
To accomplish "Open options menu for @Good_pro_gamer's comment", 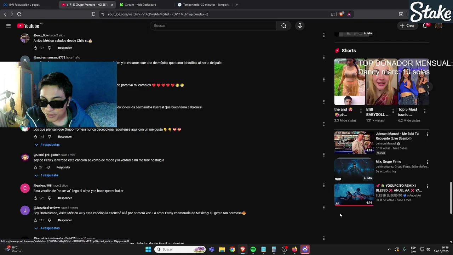I will click(324, 154).
